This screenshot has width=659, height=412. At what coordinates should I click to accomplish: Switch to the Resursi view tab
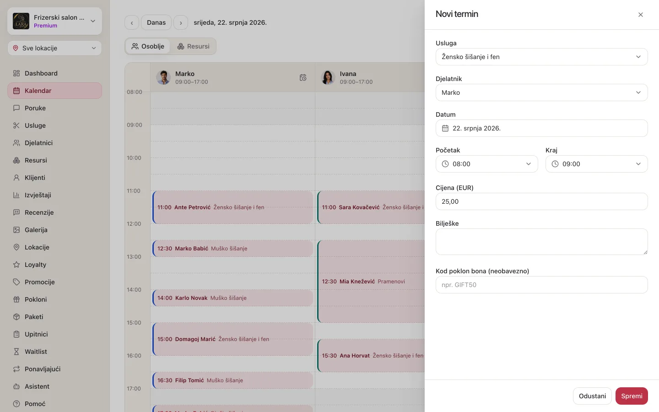click(x=193, y=46)
